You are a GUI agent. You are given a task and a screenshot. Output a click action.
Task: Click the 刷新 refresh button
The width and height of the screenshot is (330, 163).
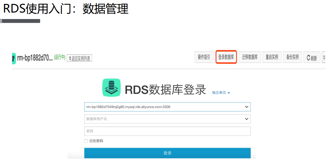(x=312, y=57)
